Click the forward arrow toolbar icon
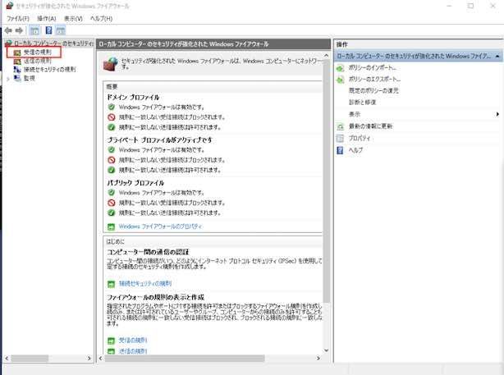Viewport: 504px width, 375px height. (x=19, y=30)
